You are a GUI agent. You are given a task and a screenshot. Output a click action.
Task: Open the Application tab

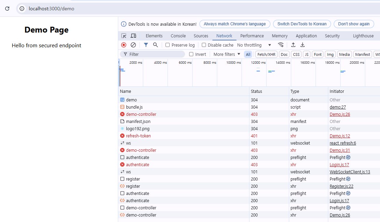tap(306, 36)
